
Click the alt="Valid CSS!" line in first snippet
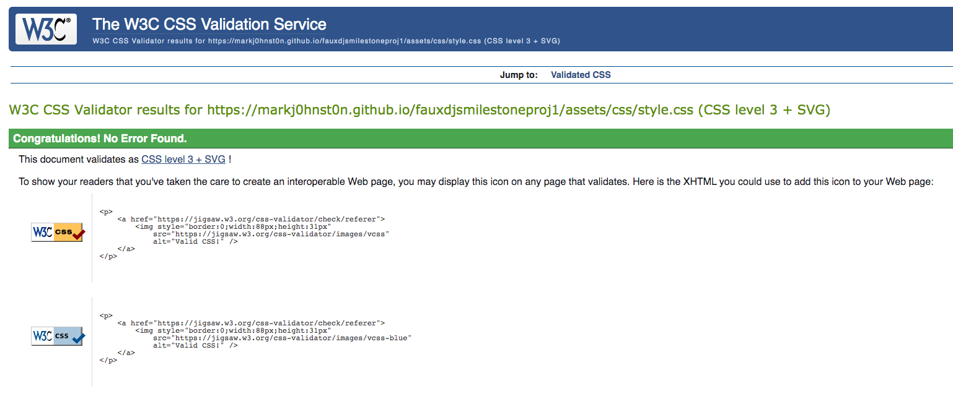pos(196,241)
